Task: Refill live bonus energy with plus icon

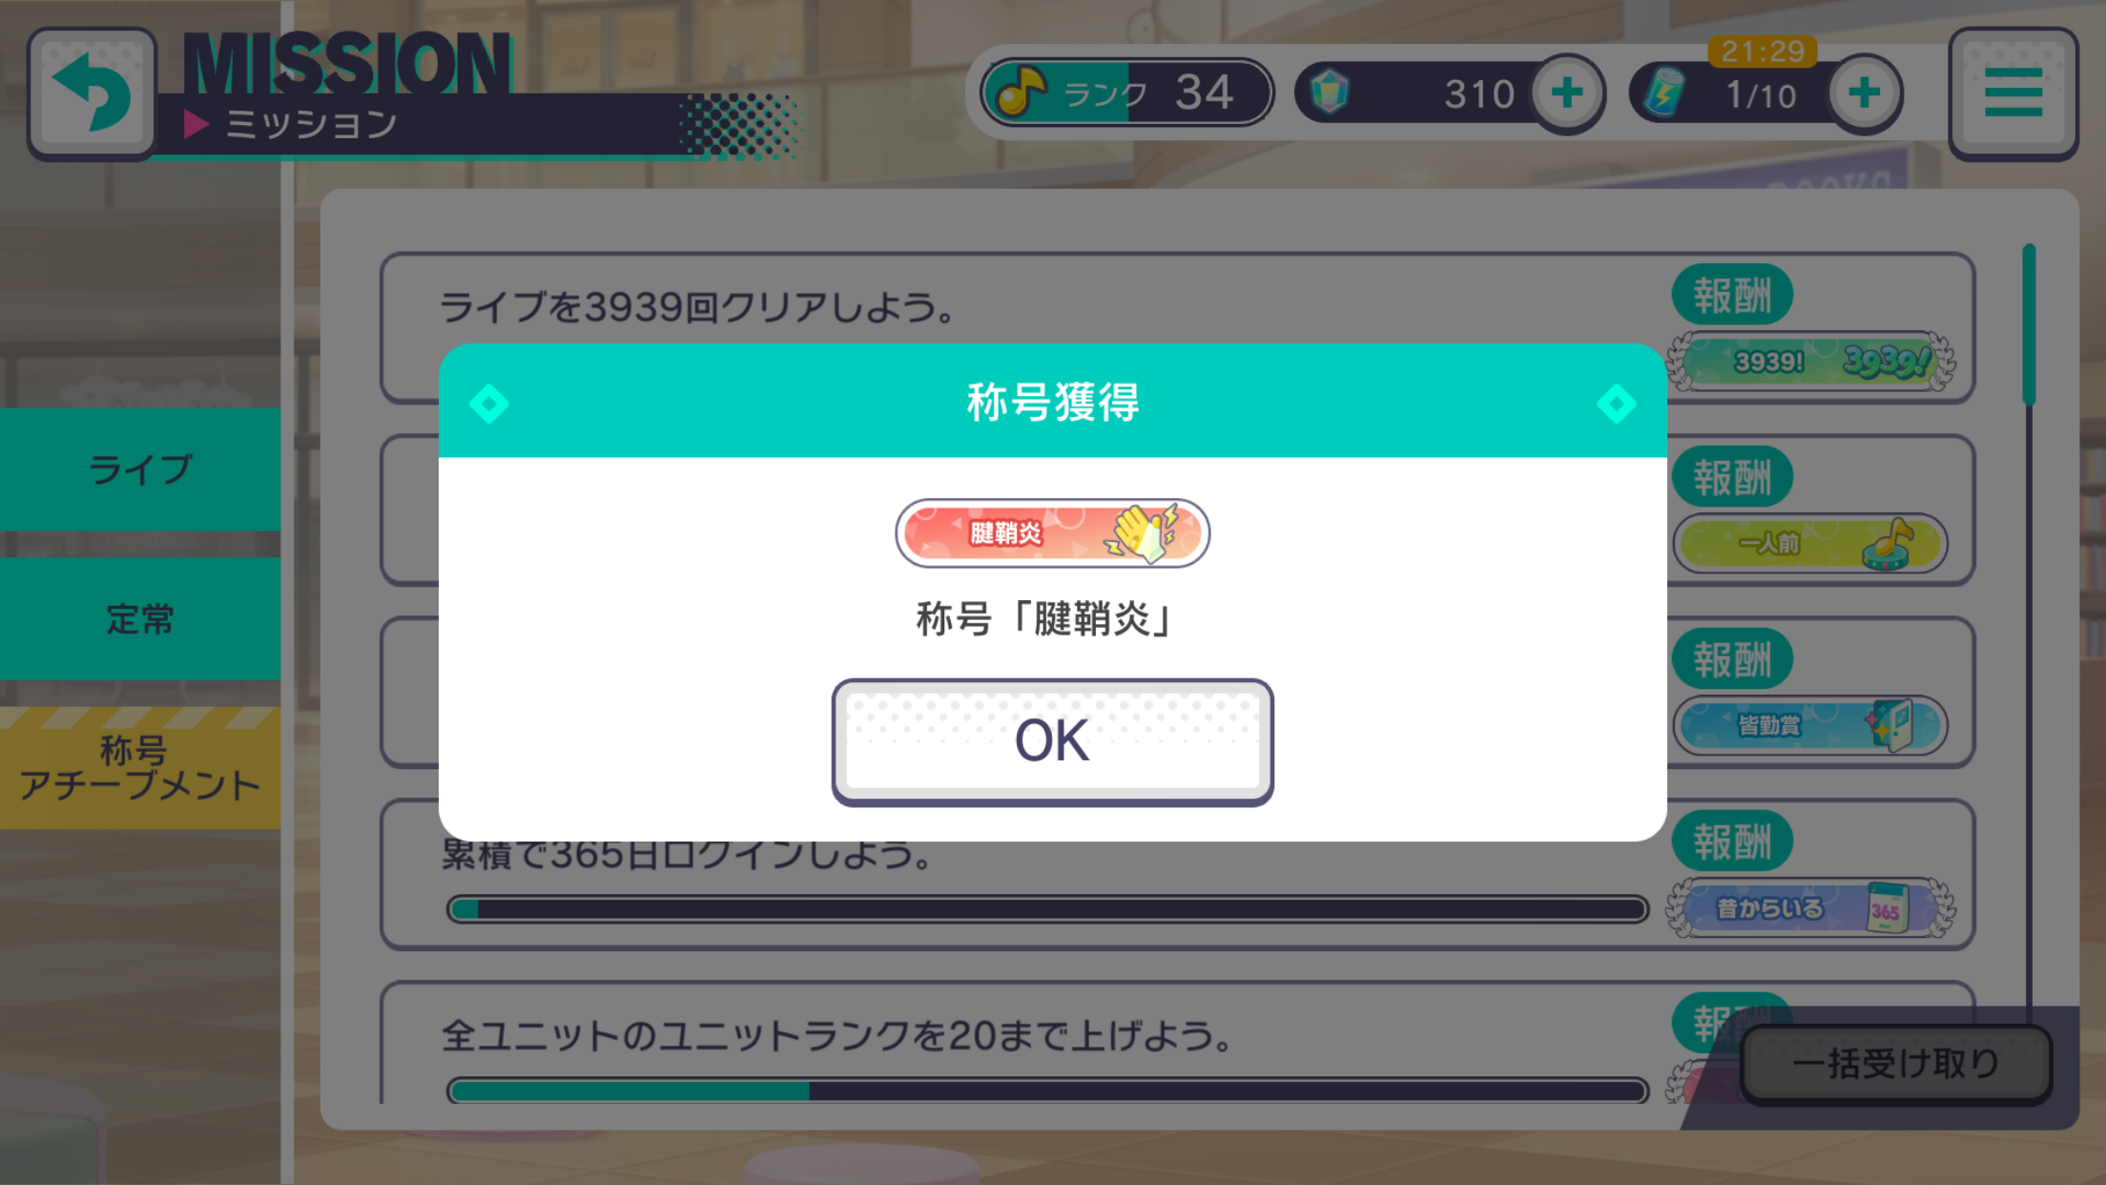Action: point(1864,93)
